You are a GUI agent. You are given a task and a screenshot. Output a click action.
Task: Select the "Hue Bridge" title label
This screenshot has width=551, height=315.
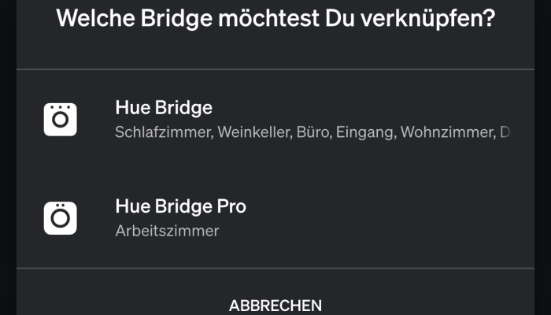point(164,108)
